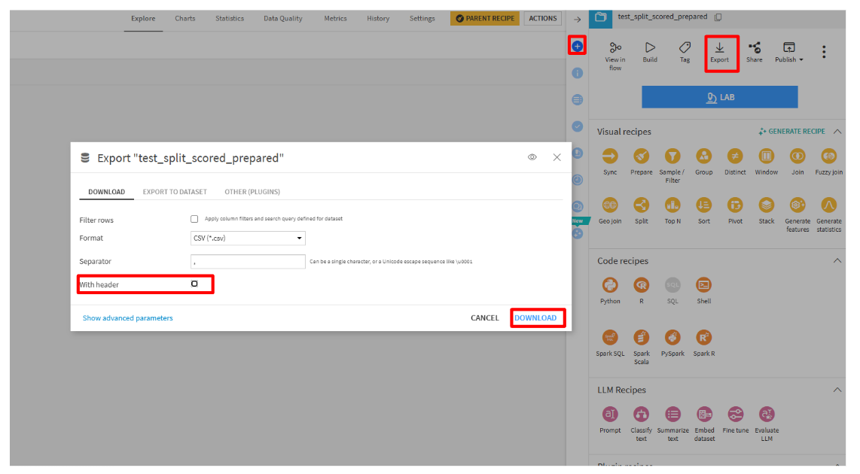Switch to the Settings tab
The width and height of the screenshot is (860, 474).
422,19
